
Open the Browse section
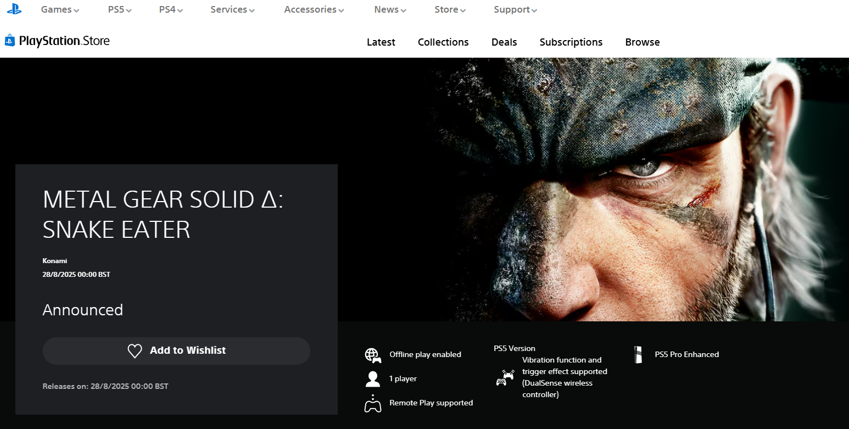(642, 42)
